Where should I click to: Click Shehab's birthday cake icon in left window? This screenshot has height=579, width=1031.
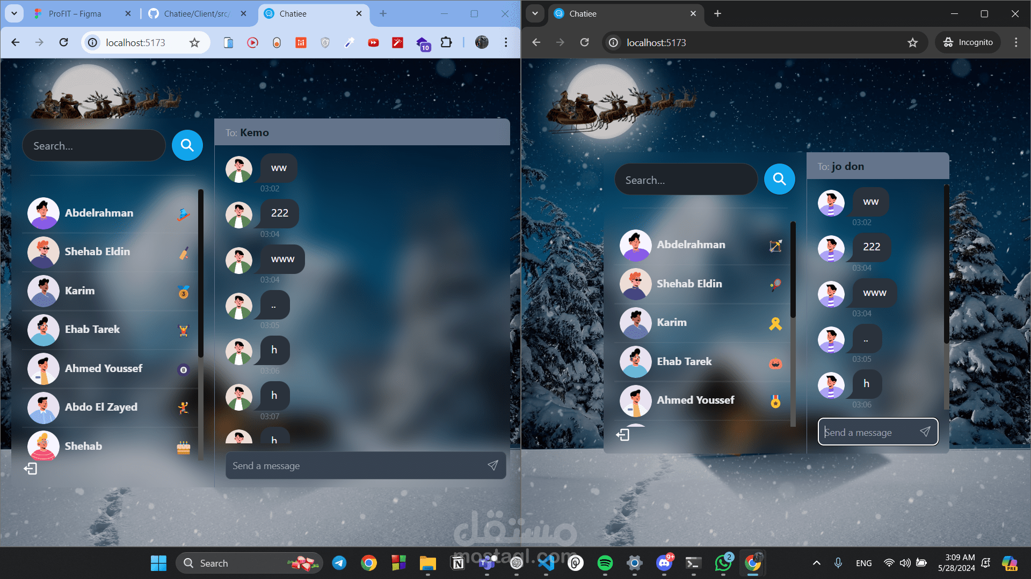click(184, 447)
